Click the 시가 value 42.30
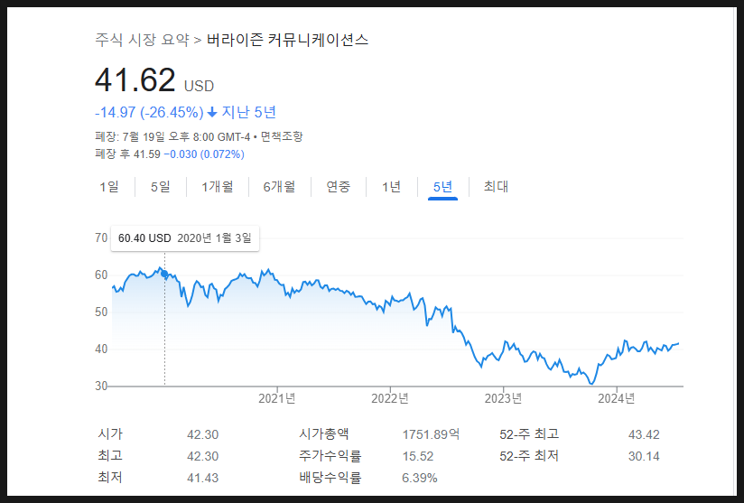Screen dimensions: 744x503 [x=202, y=434]
